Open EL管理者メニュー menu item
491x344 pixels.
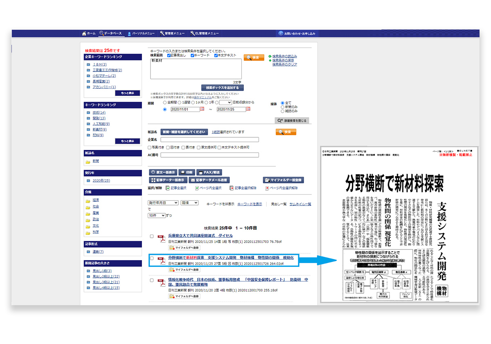[205, 34]
